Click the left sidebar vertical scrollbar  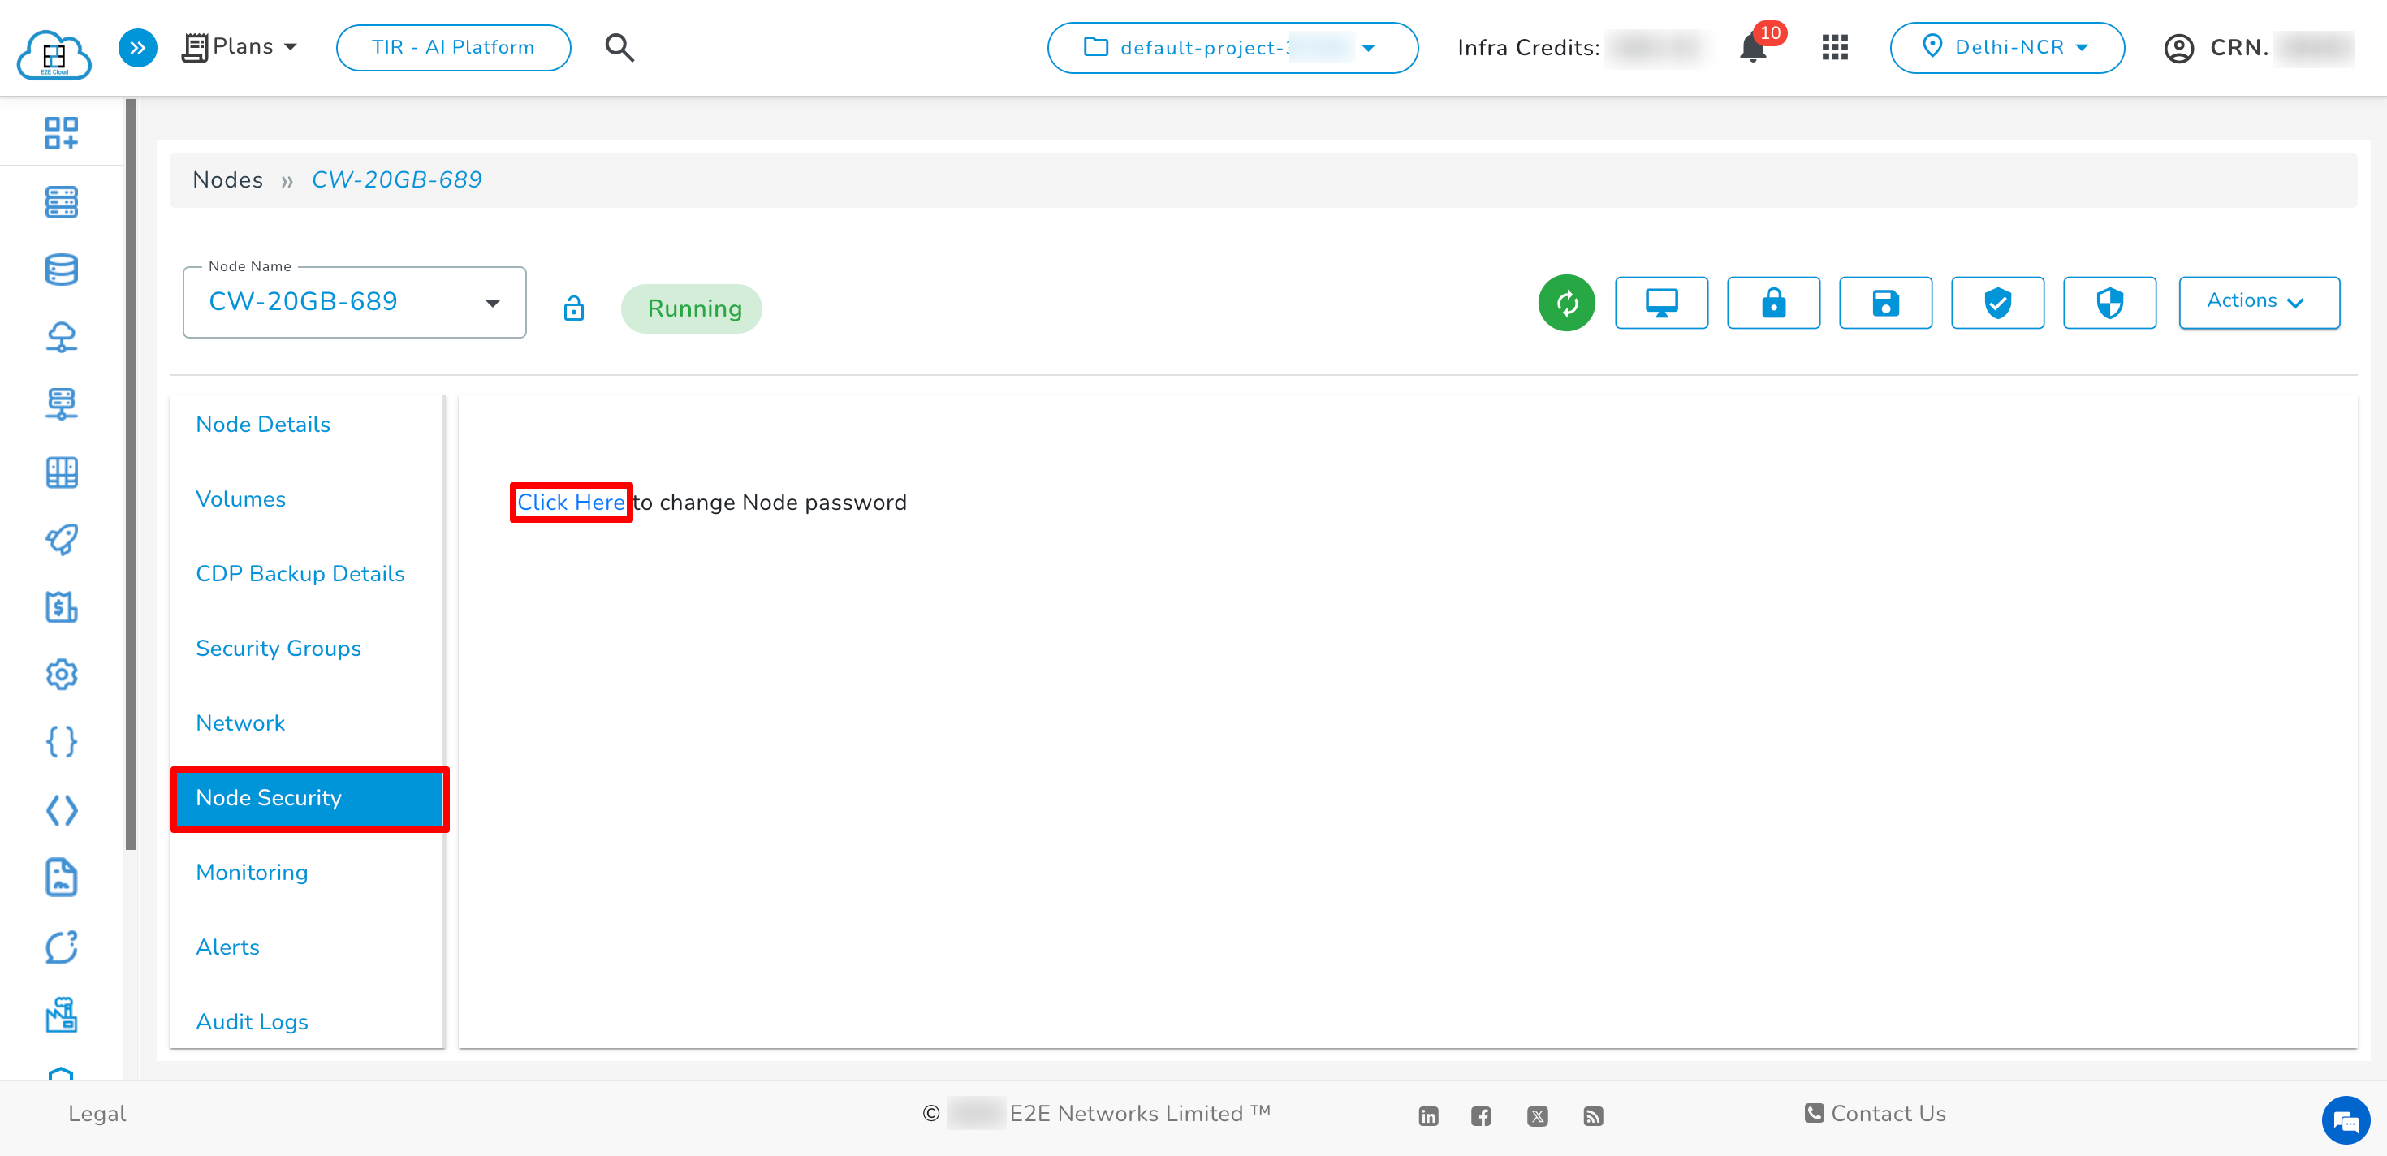tap(131, 472)
